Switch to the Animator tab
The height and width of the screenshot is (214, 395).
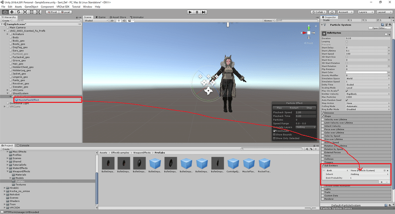click(x=137, y=17)
